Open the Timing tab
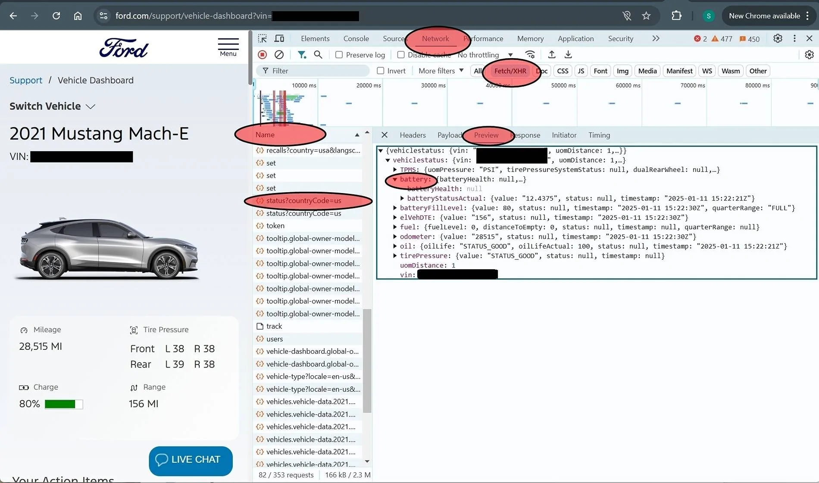Image resolution: width=819 pixels, height=483 pixels. pyautogui.click(x=599, y=135)
